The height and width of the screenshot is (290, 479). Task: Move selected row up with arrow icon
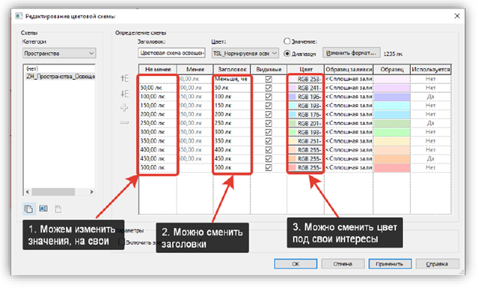124,79
